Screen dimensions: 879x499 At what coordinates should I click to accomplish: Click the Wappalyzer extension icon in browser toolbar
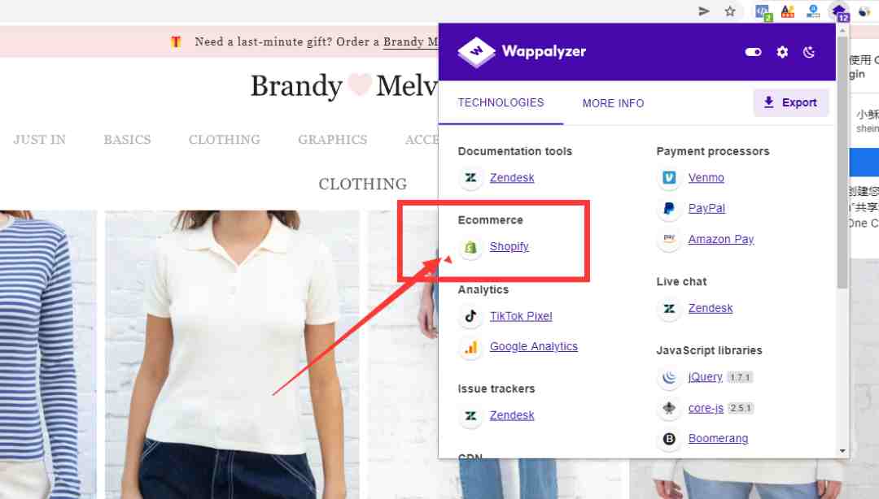coord(839,11)
